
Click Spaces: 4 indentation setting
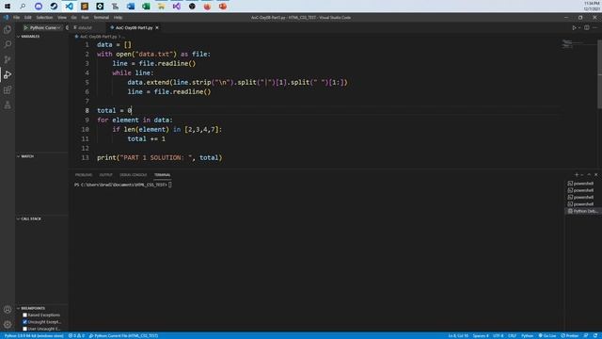pos(481,335)
